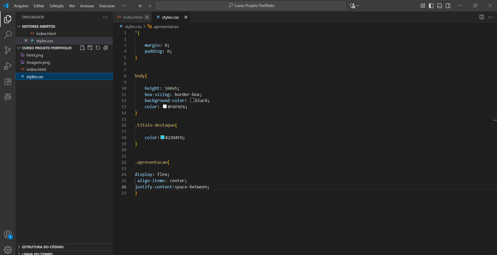Open the Acessar menu
The width and height of the screenshot is (497, 255).
point(87,6)
